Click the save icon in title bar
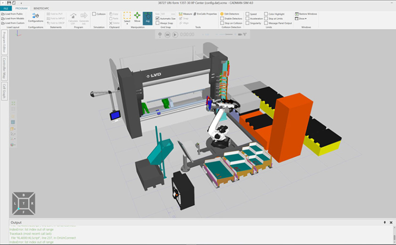Screen dimensions: 396x245 pyautogui.click(x=8, y=3)
